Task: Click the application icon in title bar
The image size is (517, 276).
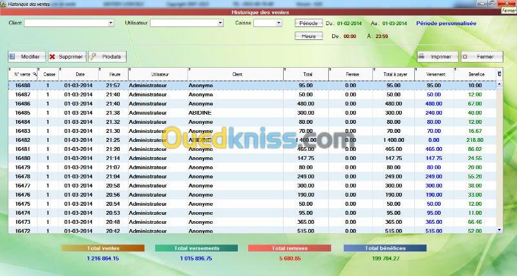Action: coord(3,4)
